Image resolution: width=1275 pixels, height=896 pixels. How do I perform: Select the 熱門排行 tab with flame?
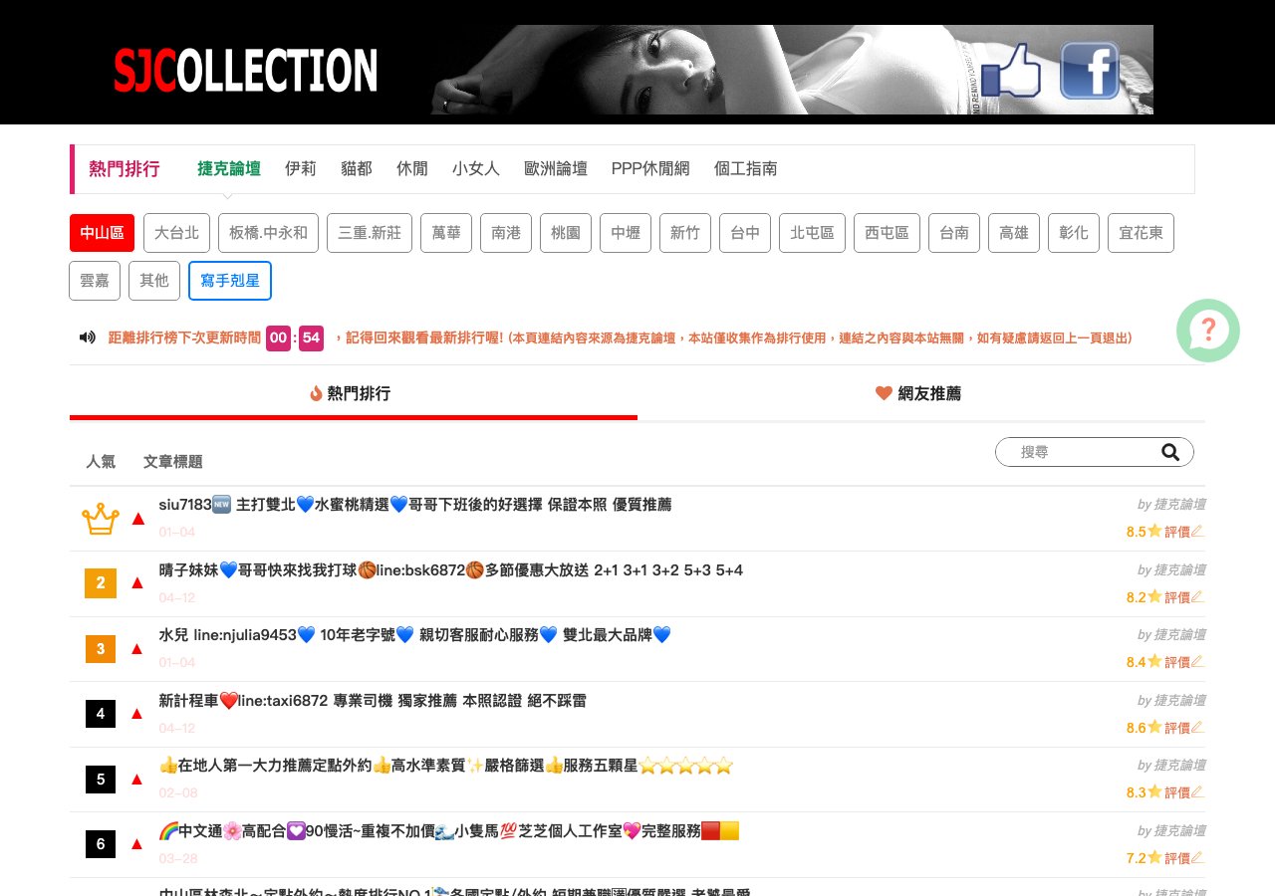tap(350, 393)
